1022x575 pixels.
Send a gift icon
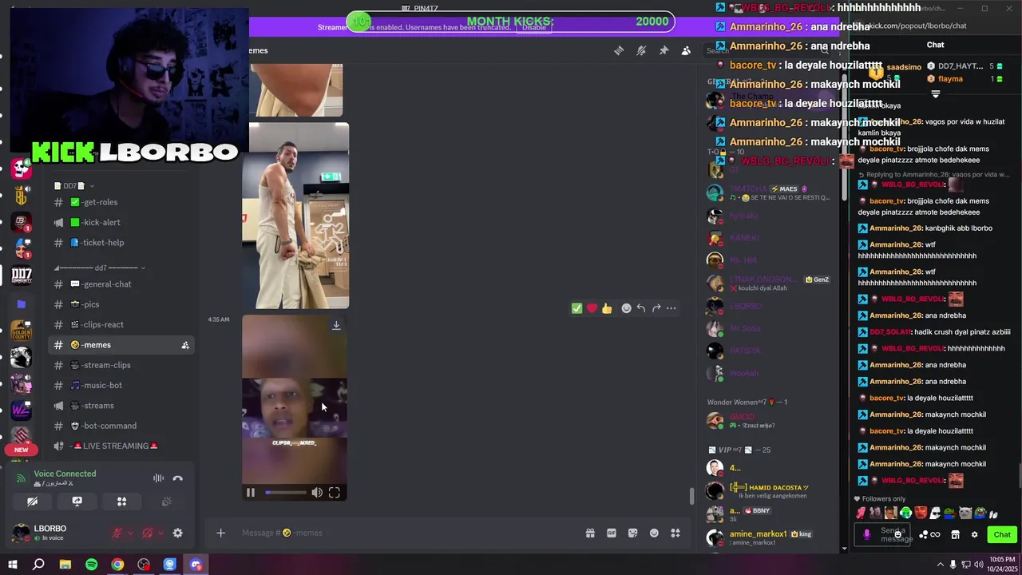point(590,533)
